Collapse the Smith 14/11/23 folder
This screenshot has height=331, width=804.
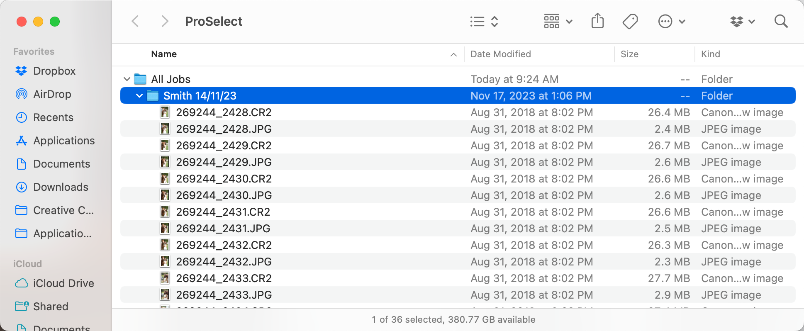click(139, 96)
